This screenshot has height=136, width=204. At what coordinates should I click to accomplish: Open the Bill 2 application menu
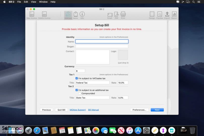(x=11, y=2)
